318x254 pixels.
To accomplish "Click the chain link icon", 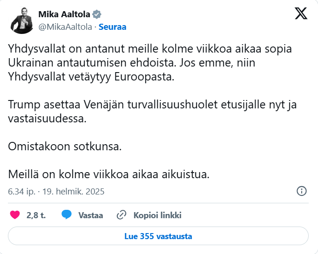I will (x=122, y=215).
